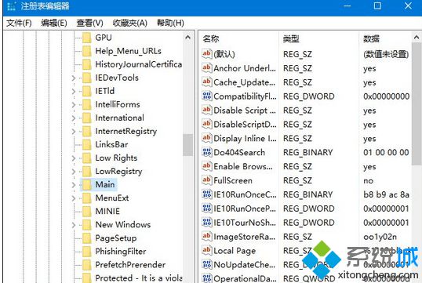Screen dimensions: 422x283
Task: Expand the IETld tree node
Action: pyautogui.click(x=74, y=91)
